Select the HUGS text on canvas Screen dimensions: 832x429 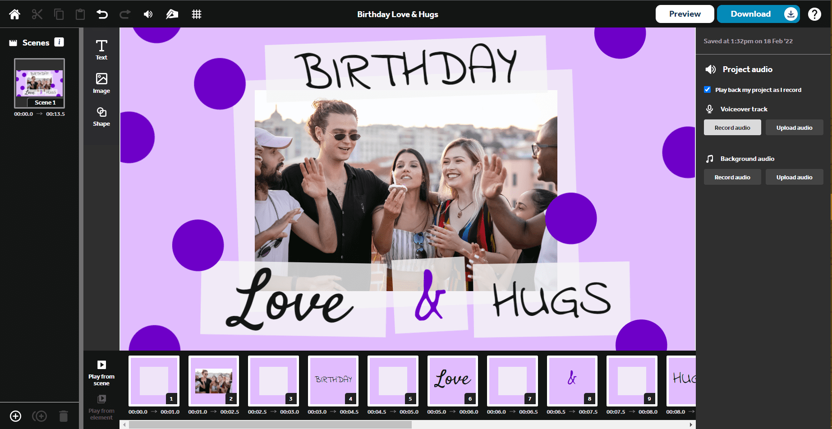point(552,299)
